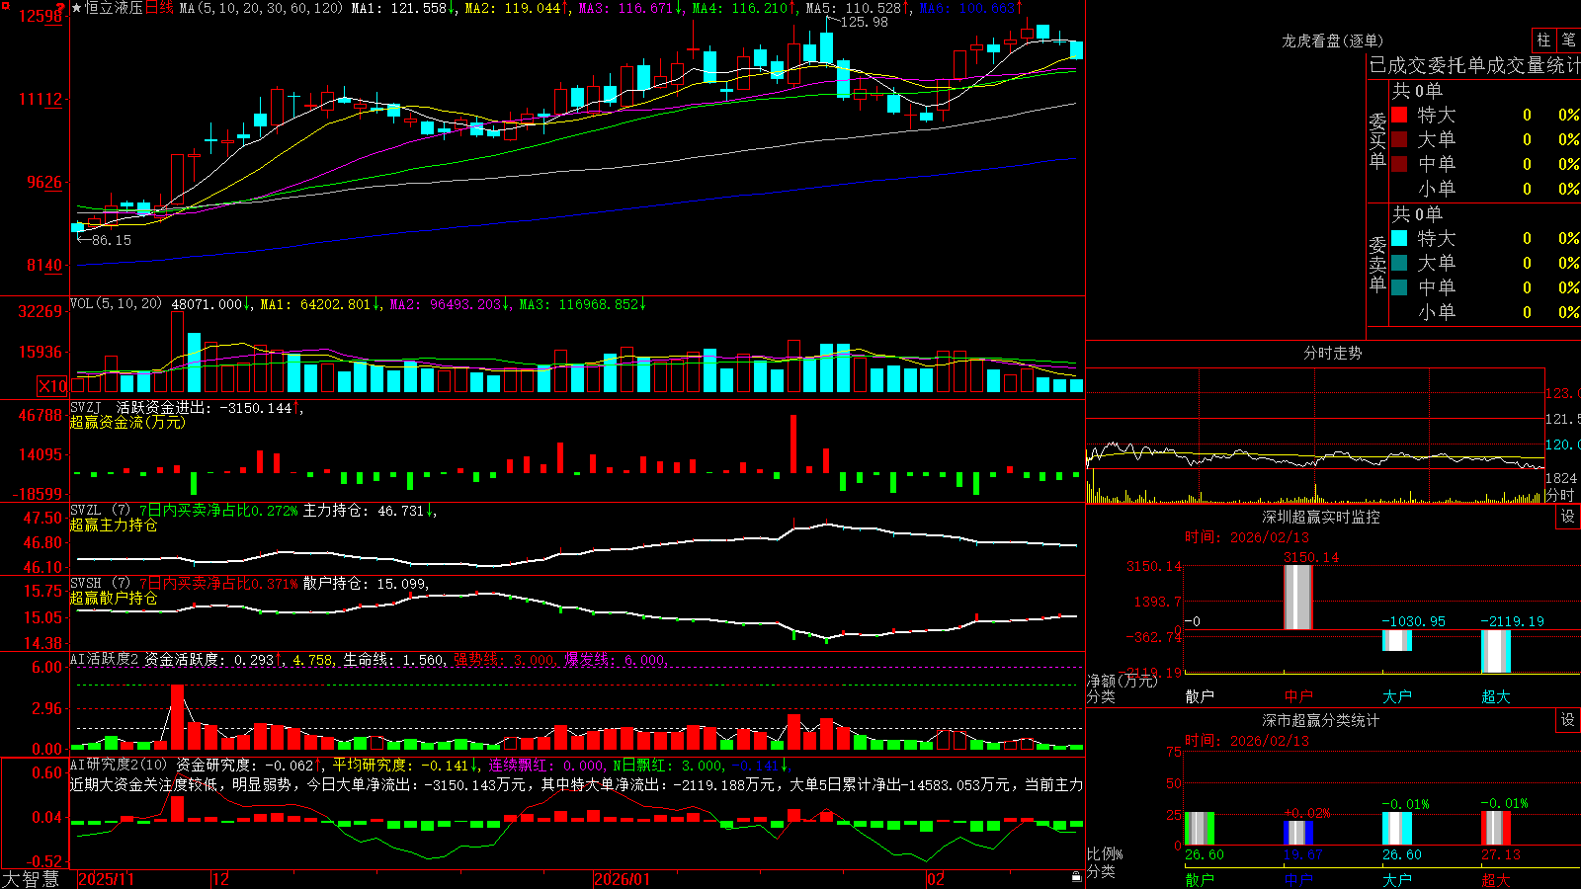Open VOL(5,10,20) indicator settings
The height and width of the screenshot is (889, 1581).
pyautogui.click(x=117, y=304)
